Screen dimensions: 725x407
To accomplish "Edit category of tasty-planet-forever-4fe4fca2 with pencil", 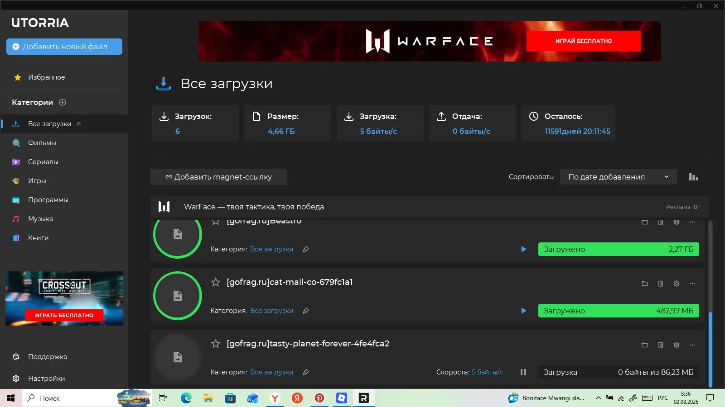I will pos(306,372).
